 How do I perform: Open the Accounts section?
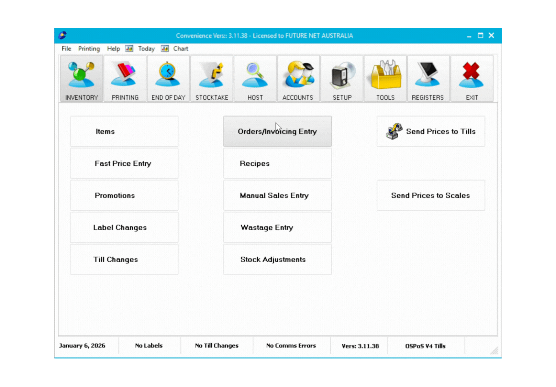click(x=298, y=78)
